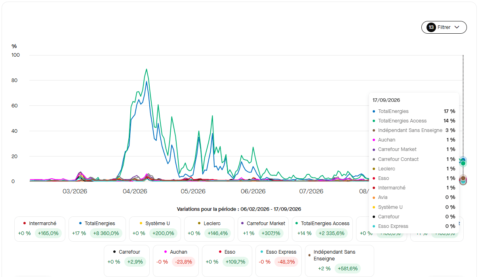Viewport: 478px width, 277px height.
Task: Click the cyan Esso Express card dot
Action: click(x=262, y=252)
